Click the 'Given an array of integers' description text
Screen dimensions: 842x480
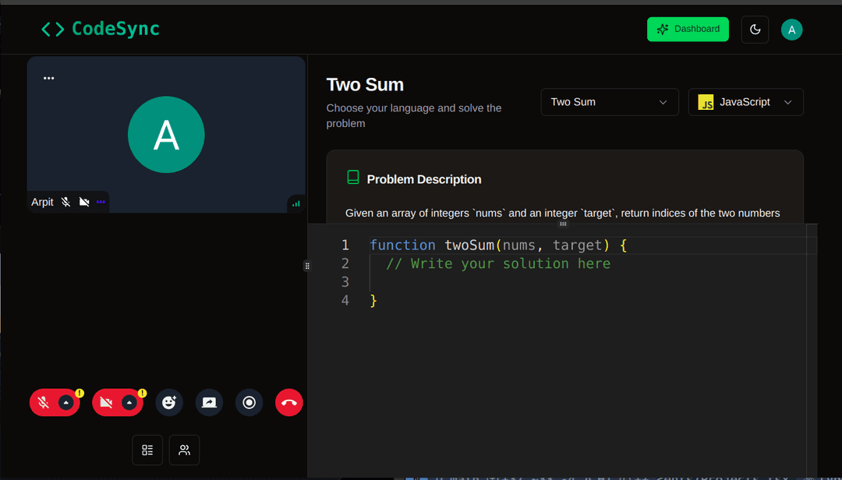(x=562, y=214)
